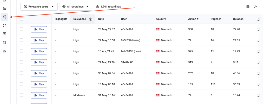266x104 pixels.
Task: Play the 29 Mar, 13:26 recording
Action: 39,62
